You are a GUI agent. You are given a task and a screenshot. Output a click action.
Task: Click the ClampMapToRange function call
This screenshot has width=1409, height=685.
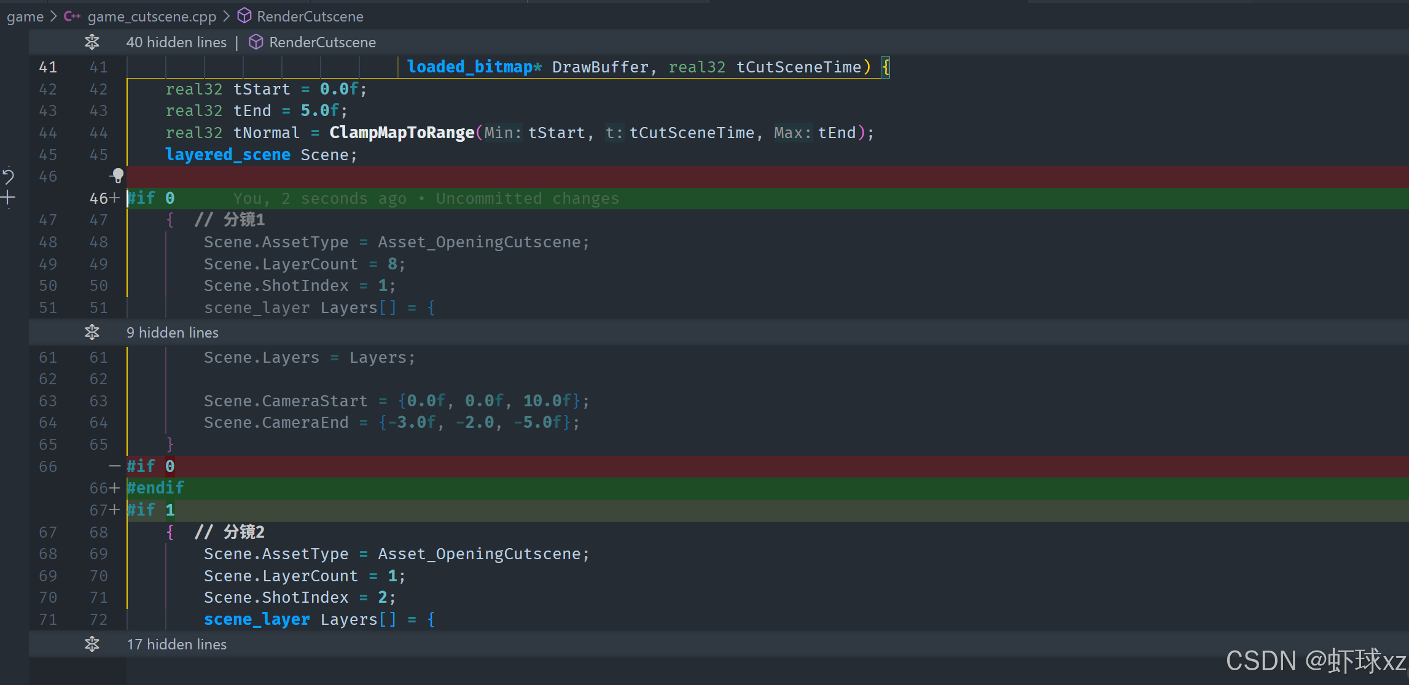pos(402,133)
